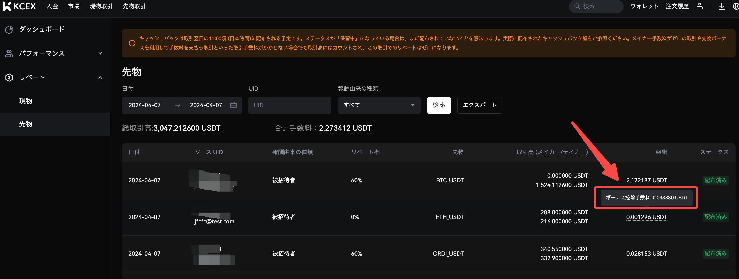739x279 pixels.
Task: Focus the UID input field
Action: (x=289, y=105)
